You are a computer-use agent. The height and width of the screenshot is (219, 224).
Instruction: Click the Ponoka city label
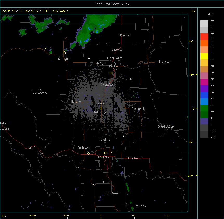pyautogui.click(x=125, y=35)
